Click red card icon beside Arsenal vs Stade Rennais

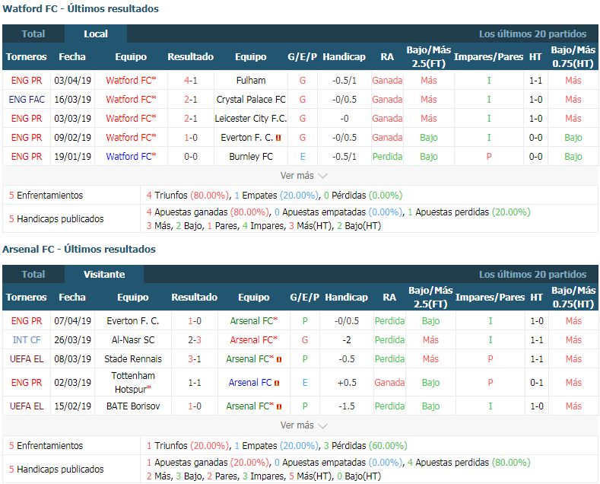[x=279, y=359]
